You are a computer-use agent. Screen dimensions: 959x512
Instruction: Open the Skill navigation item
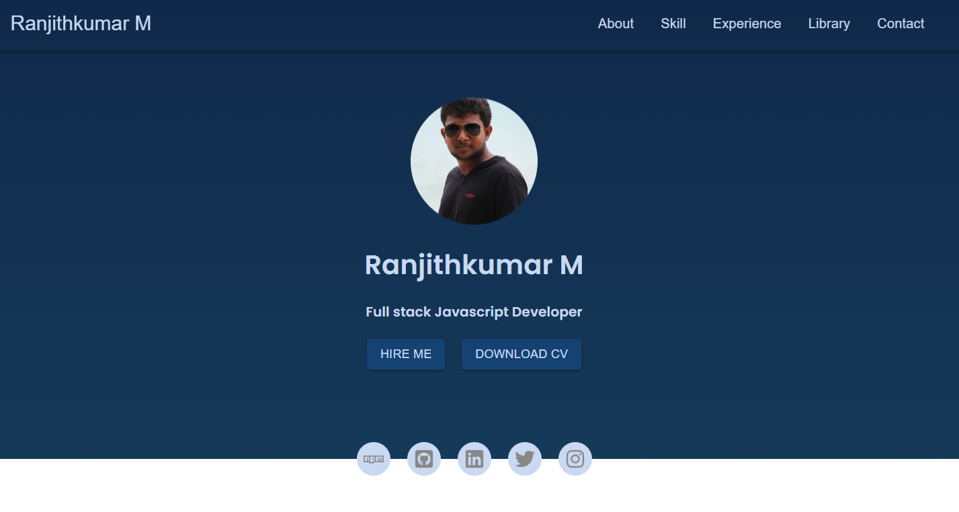tap(673, 24)
